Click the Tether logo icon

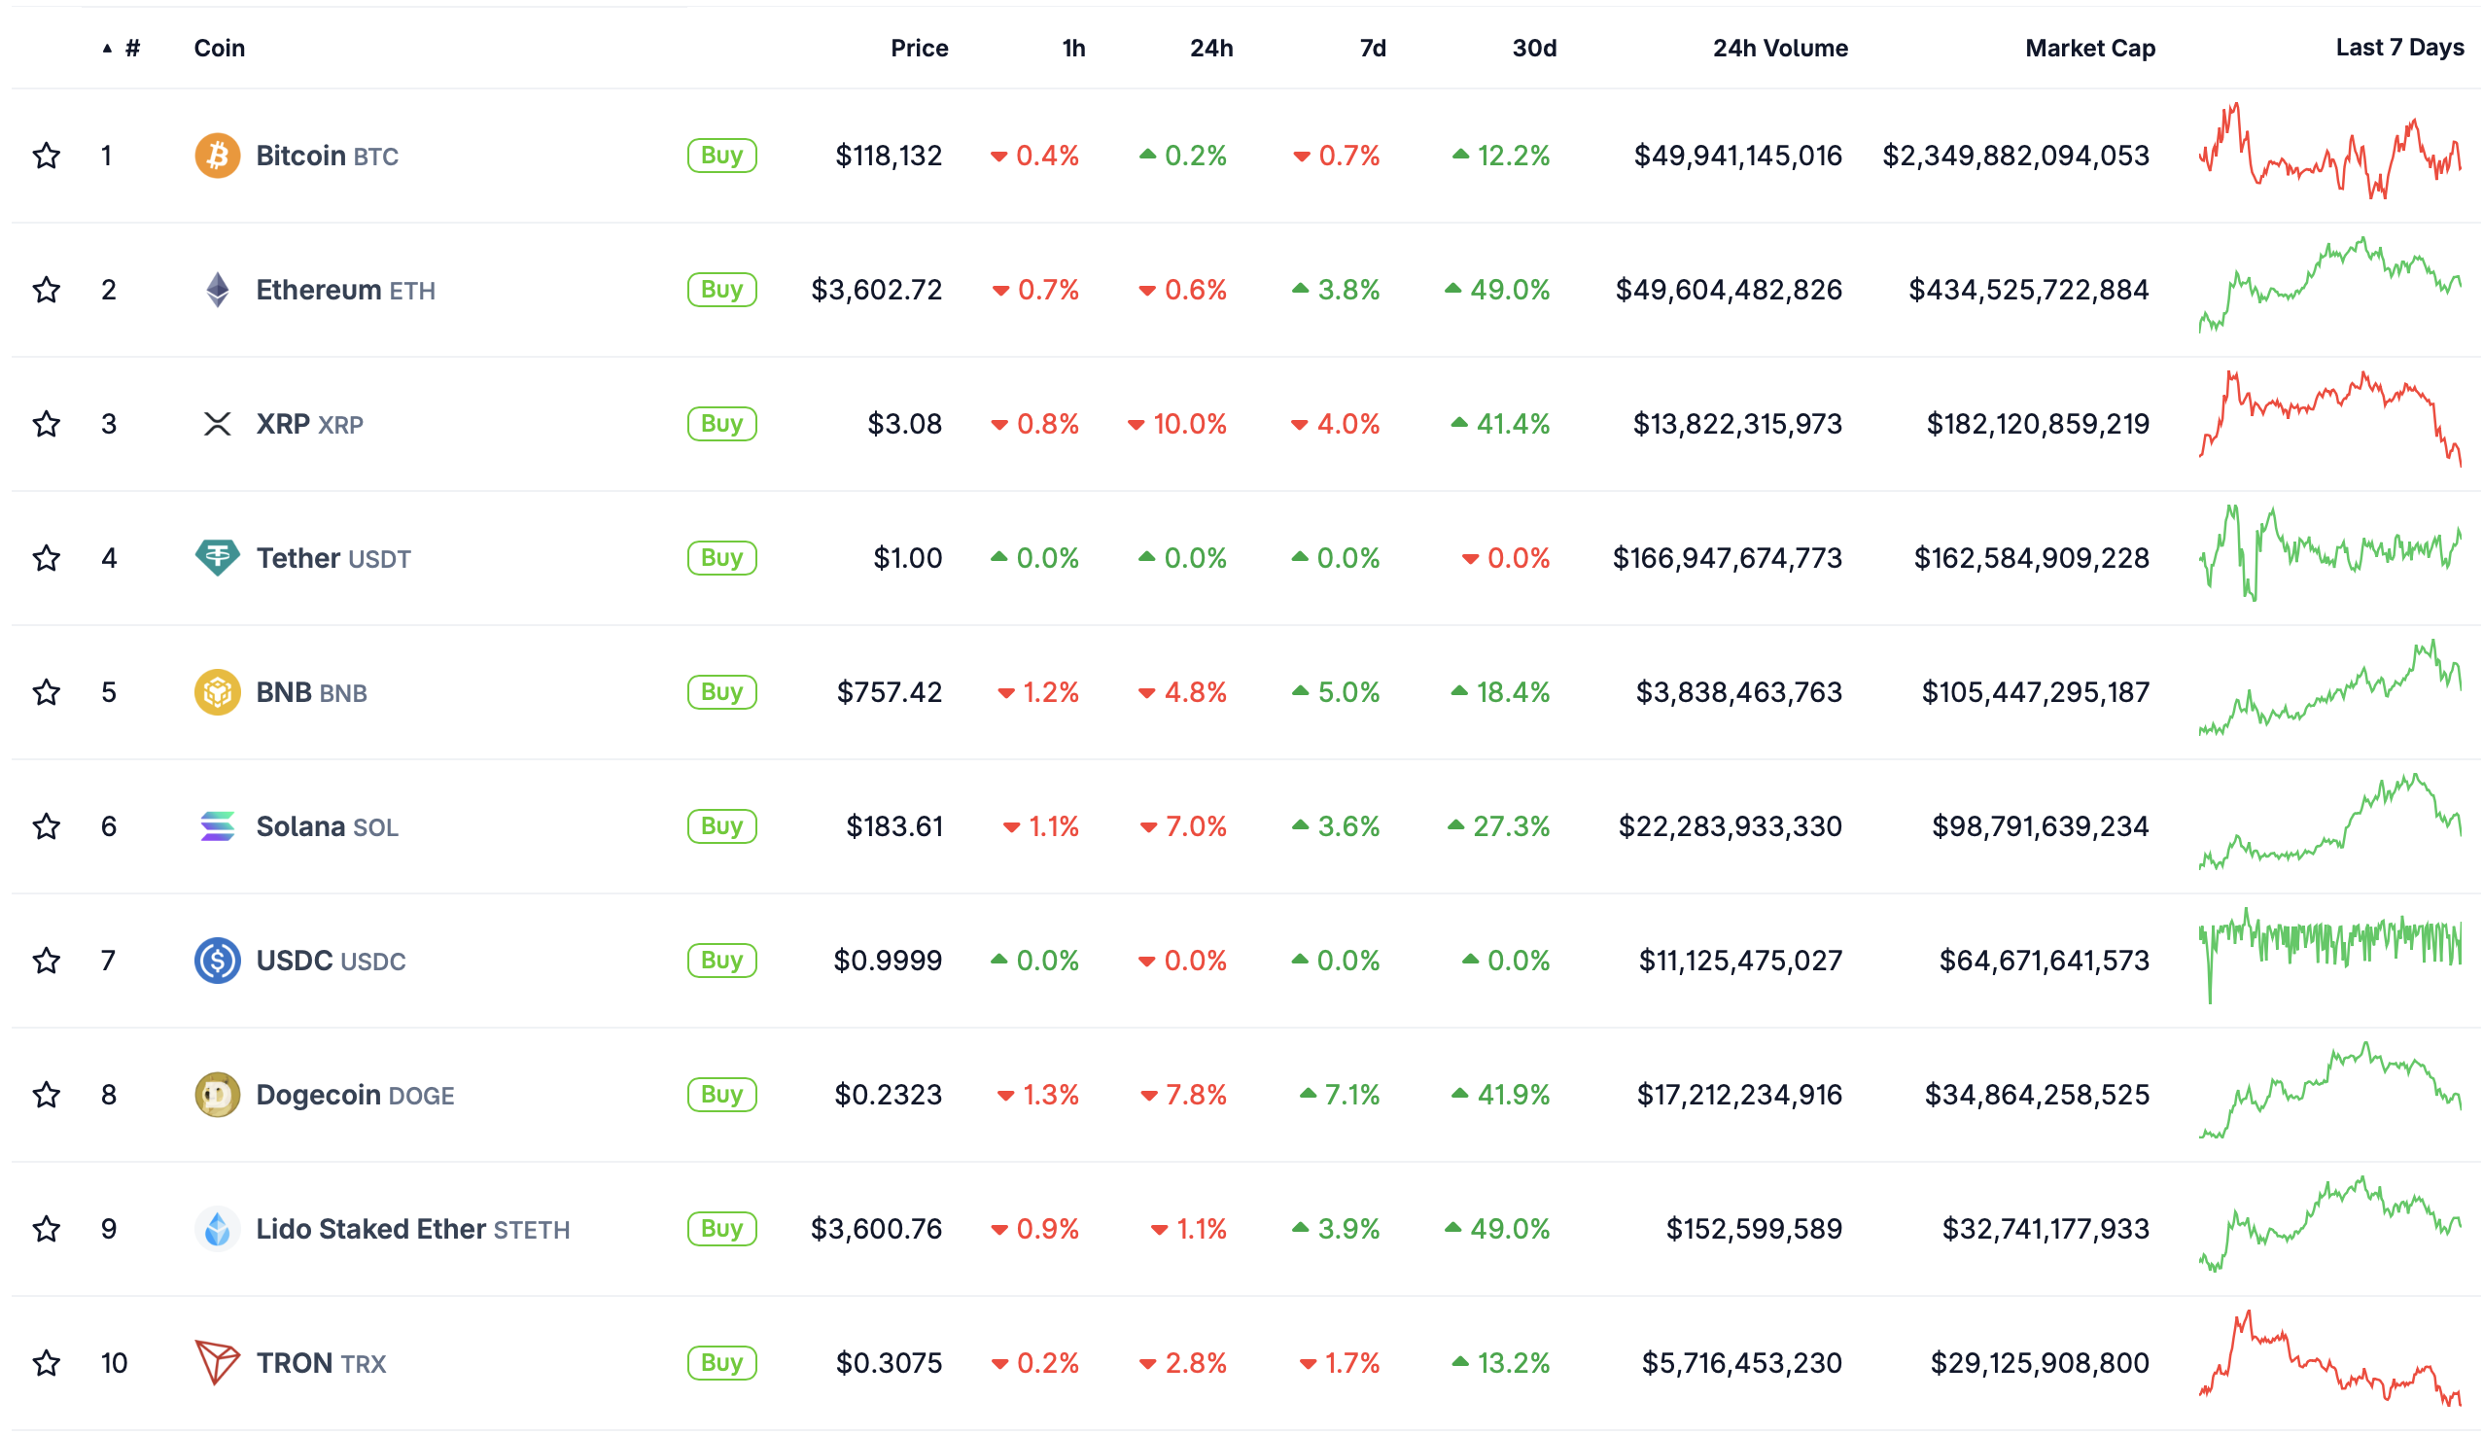click(x=217, y=558)
